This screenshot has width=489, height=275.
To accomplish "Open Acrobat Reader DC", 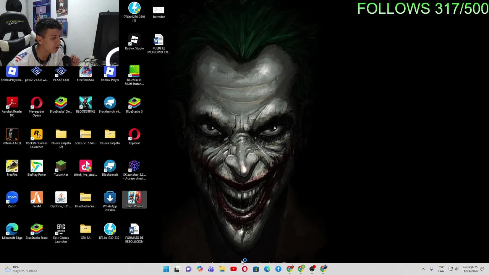I will [12, 107].
